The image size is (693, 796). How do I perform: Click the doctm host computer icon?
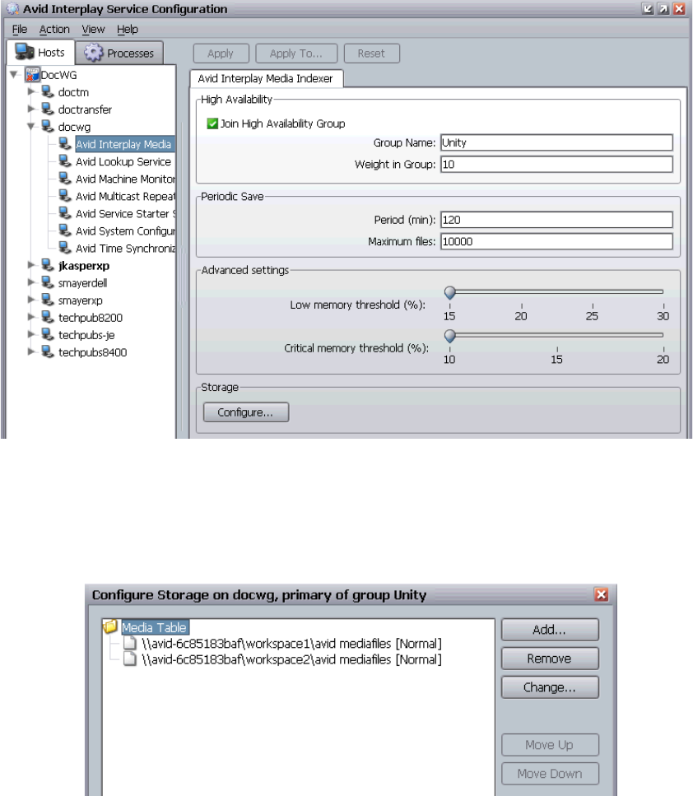coord(48,92)
